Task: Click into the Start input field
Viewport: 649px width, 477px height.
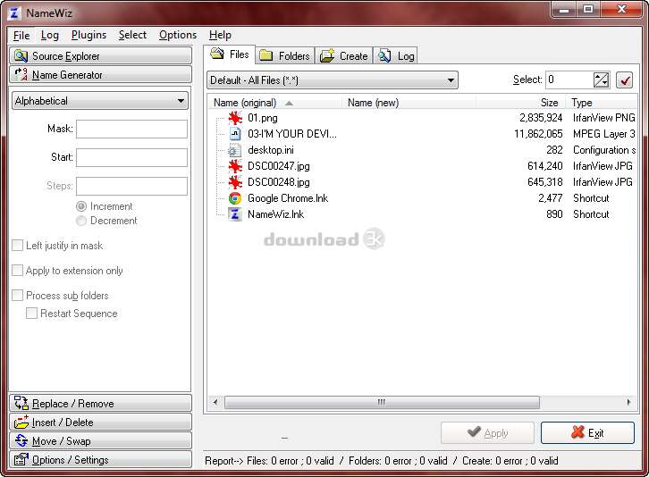Action: [x=131, y=157]
